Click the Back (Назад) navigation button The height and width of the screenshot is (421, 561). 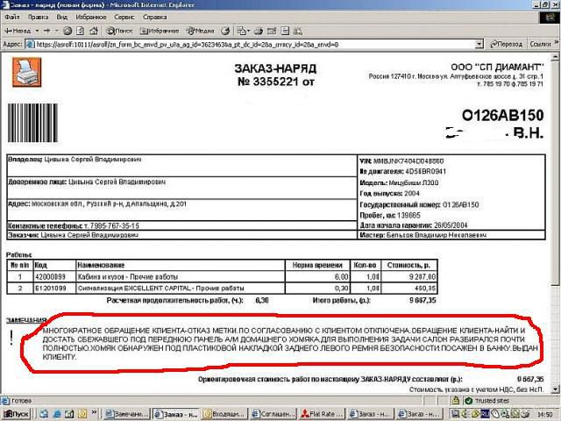pos(18,32)
